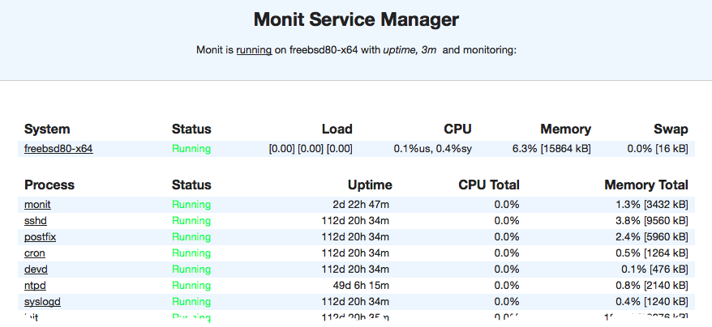This screenshot has width=712, height=327.
Task: Click swap value 0.0% [16 kB]
Action: pos(658,149)
